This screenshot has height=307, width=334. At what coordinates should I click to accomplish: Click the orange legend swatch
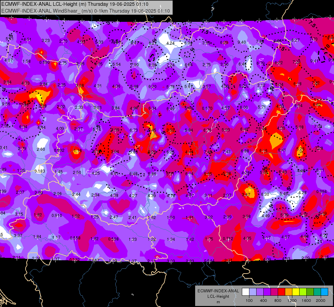point(289,292)
